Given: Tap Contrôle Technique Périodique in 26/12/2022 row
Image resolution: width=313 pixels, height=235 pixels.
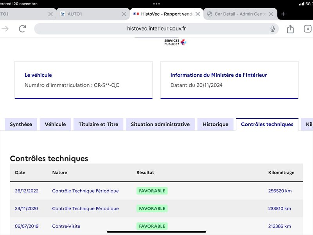Looking at the screenshot, I should (85, 191).
